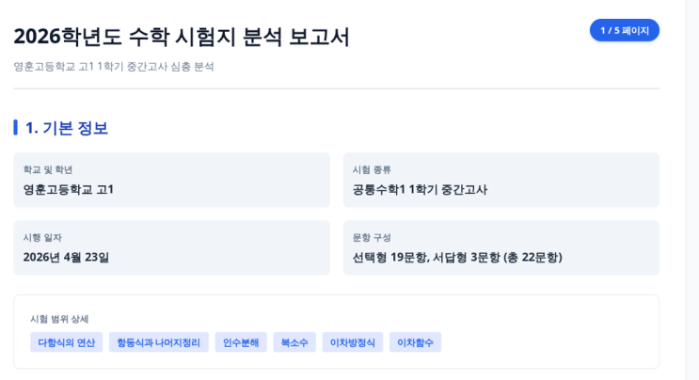Click the "시험 종류" card label
This screenshot has height=380, width=699.
coord(372,169)
